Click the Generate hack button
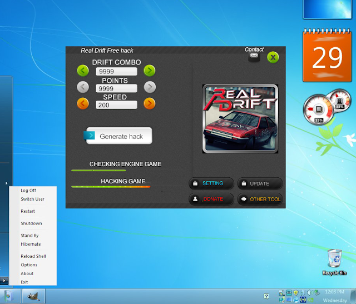The height and width of the screenshot is (304, 356). (x=119, y=136)
